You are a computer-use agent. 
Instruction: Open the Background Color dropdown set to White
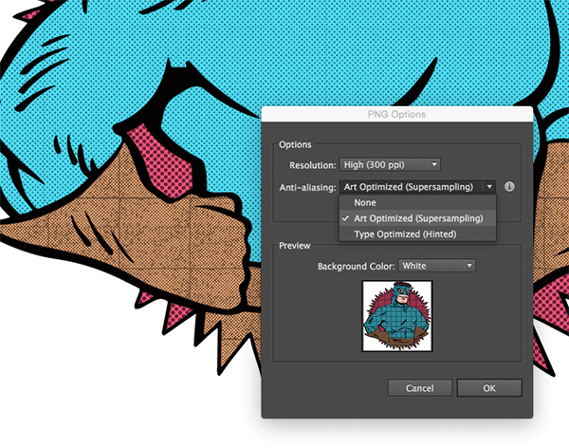437,266
